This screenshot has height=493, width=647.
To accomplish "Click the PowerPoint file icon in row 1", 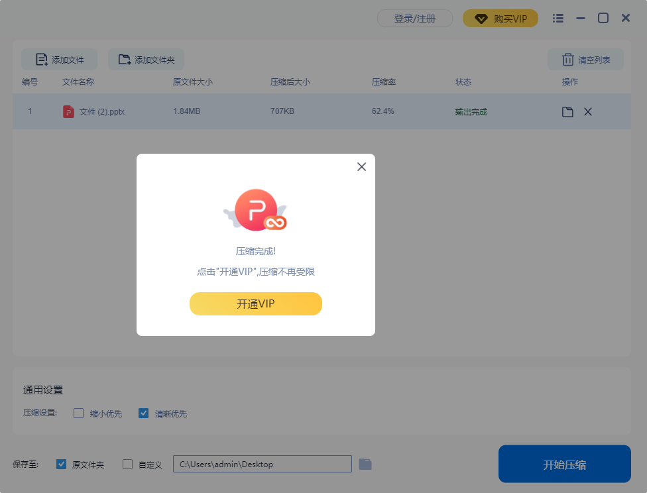I will click(x=68, y=111).
